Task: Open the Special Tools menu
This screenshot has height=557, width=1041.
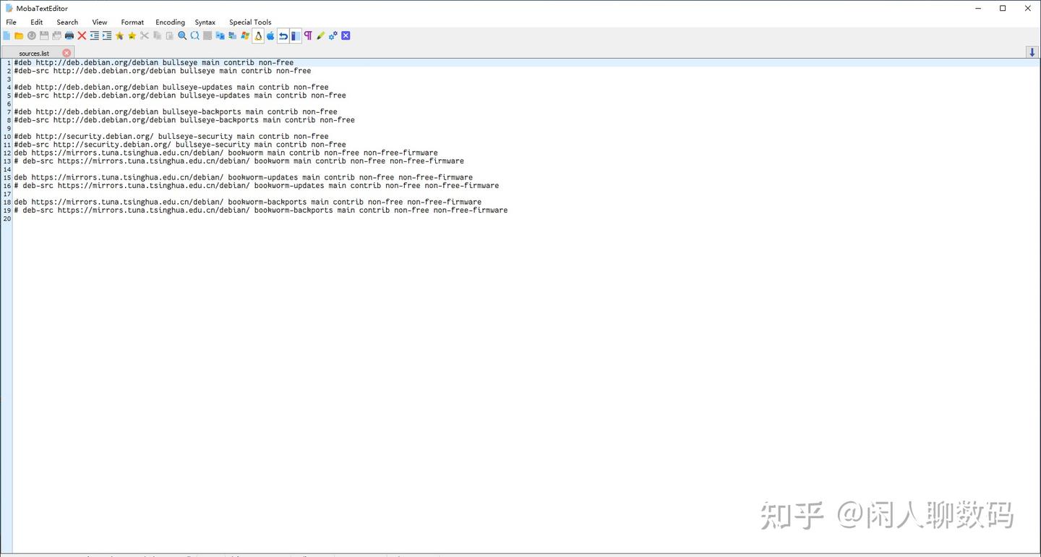Action: click(250, 22)
